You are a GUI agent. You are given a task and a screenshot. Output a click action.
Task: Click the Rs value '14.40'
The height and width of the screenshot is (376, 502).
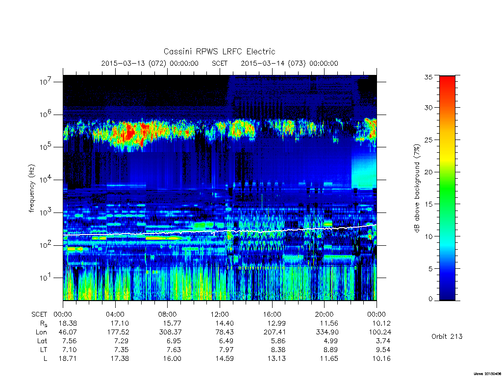tap(225, 323)
